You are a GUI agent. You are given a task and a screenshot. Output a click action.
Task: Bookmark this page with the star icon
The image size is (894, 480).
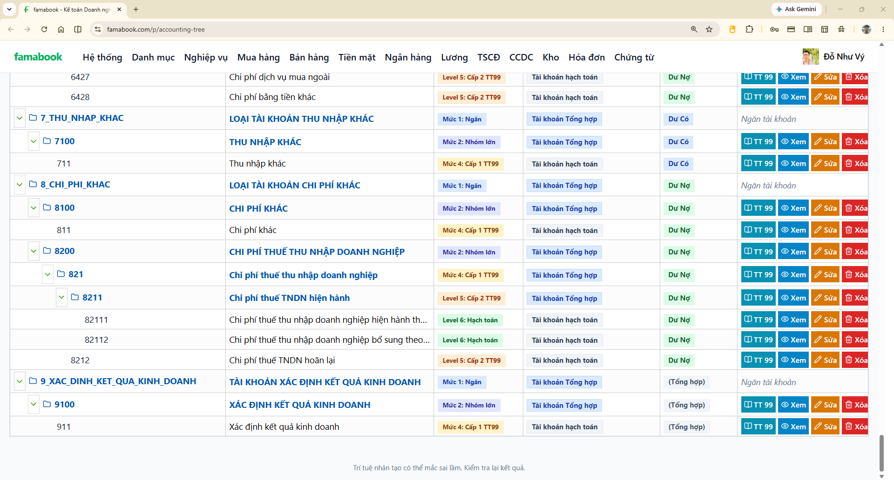pyautogui.click(x=709, y=29)
